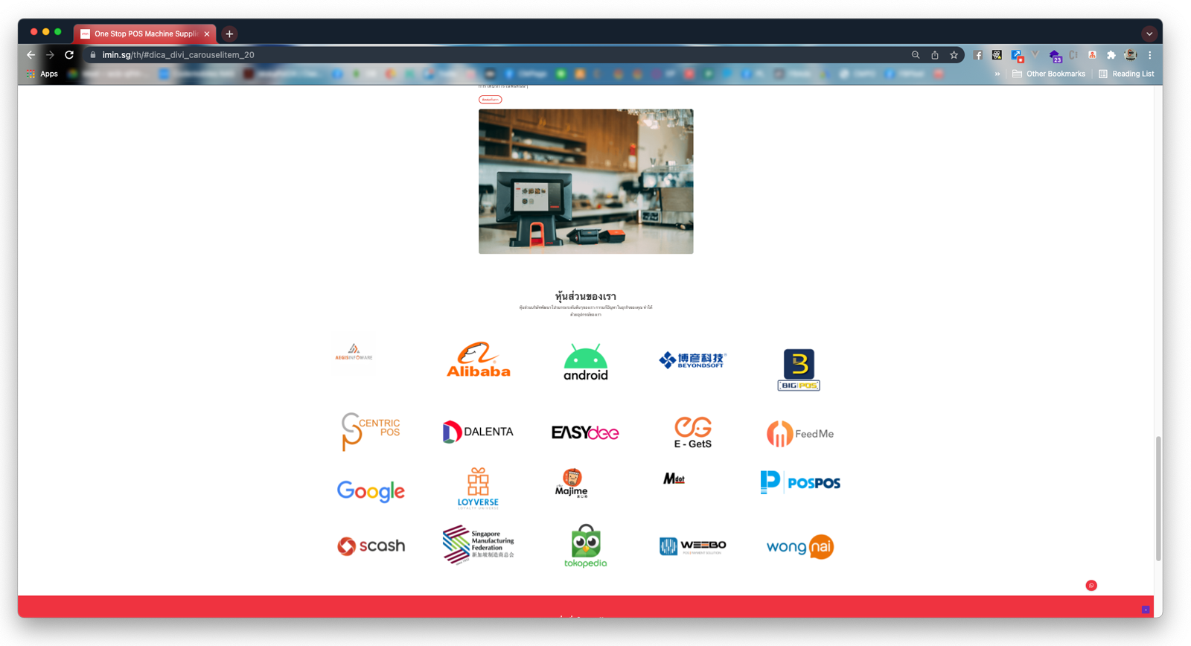Open a new browser tab
This screenshot has height=646, width=1191.
click(229, 33)
